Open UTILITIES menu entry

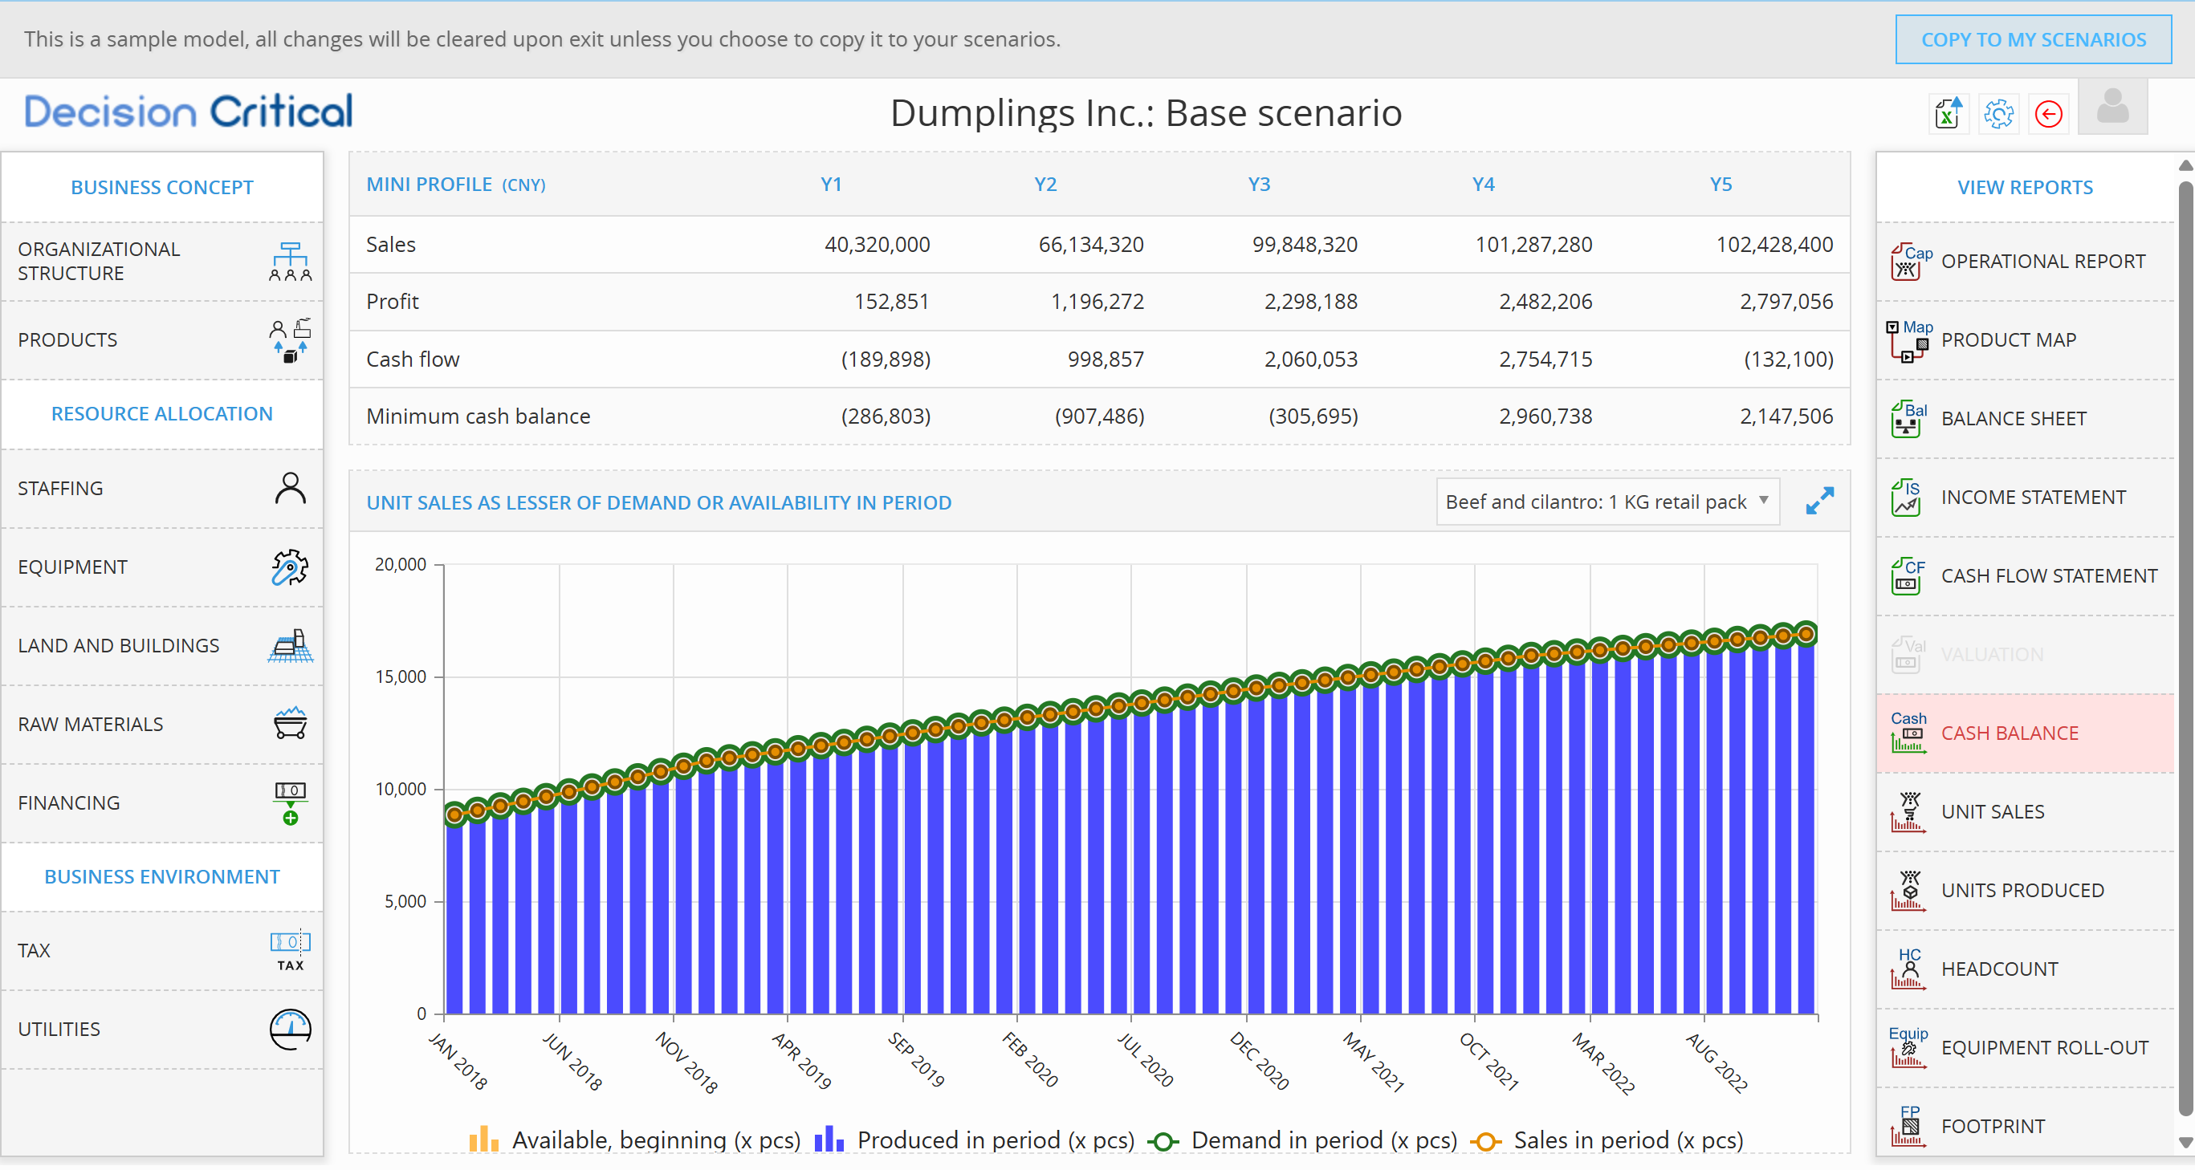coord(162,1029)
